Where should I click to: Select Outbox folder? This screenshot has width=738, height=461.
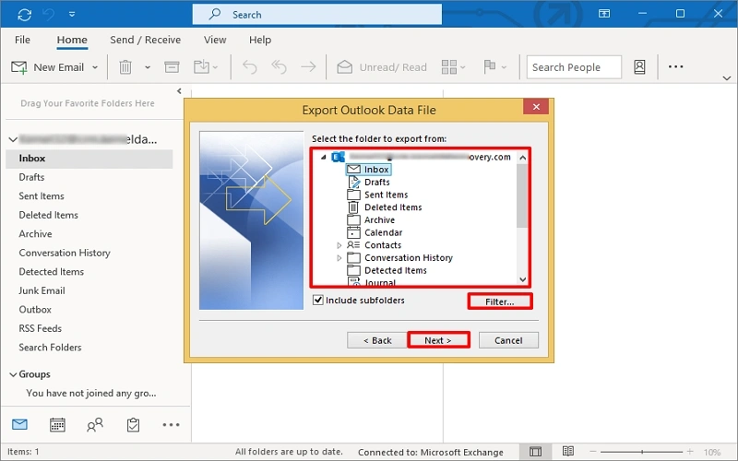point(35,310)
